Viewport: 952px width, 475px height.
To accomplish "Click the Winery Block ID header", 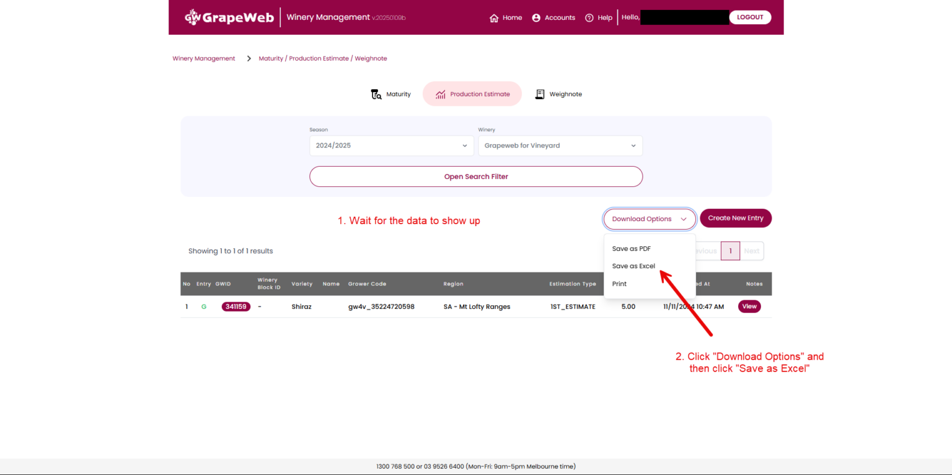I will pyautogui.click(x=269, y=284).
